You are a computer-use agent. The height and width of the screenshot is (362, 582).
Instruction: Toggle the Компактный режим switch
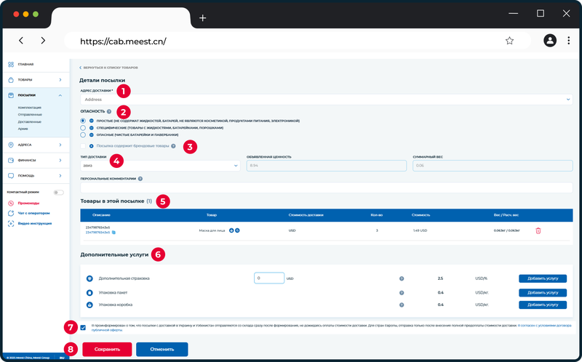58,192
